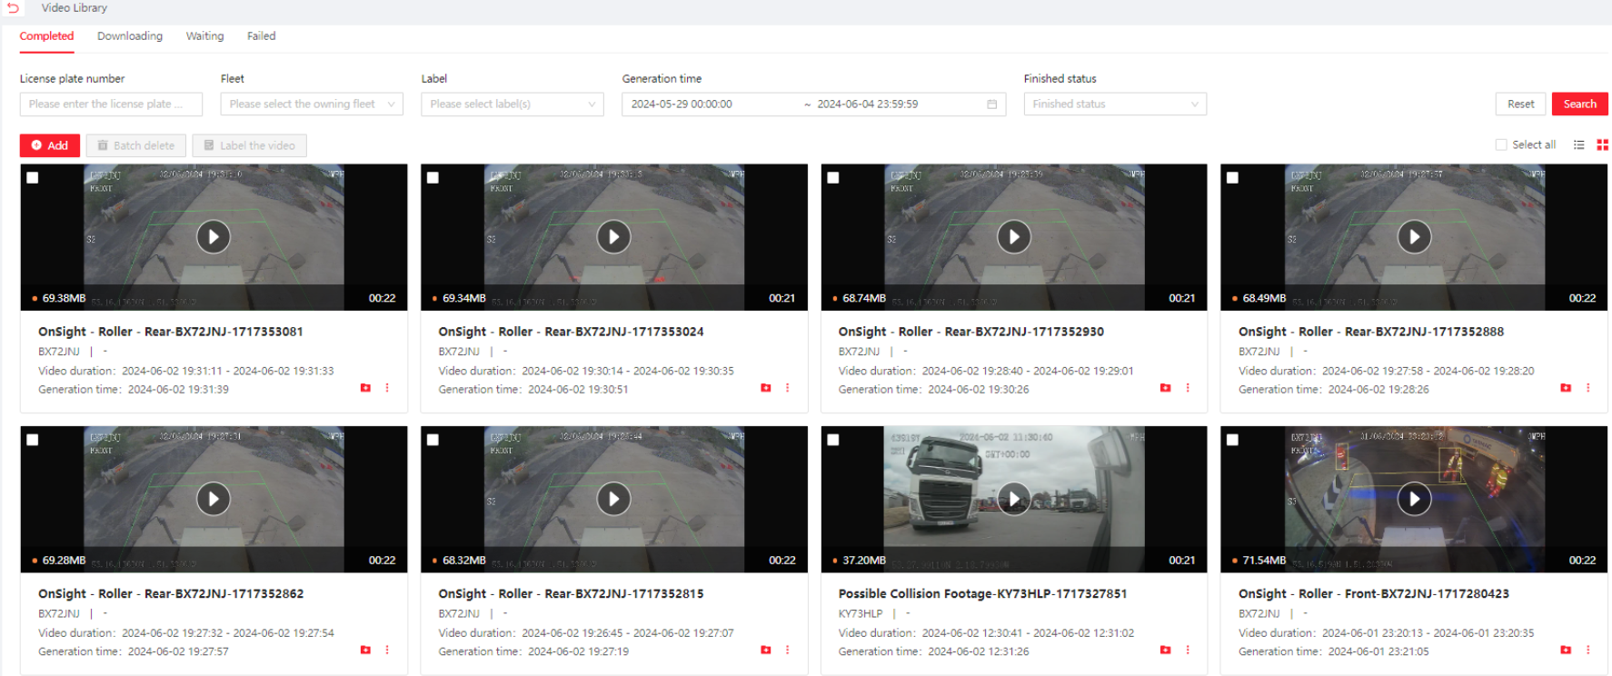Switch to list view layout
1612x676 pixels.
click(x=1579, y=145)
